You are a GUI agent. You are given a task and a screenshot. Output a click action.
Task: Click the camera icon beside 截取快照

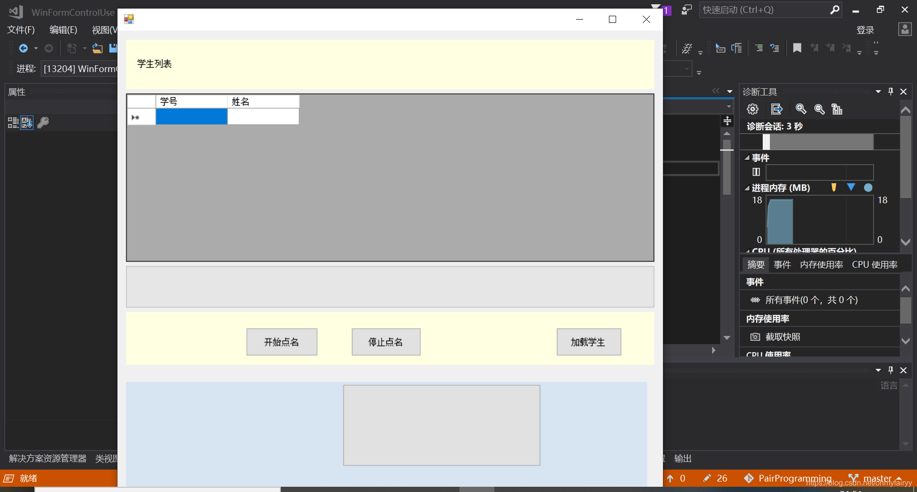click(755, 337)
